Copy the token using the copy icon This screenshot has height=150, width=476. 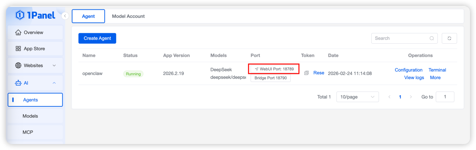(306, 73)
